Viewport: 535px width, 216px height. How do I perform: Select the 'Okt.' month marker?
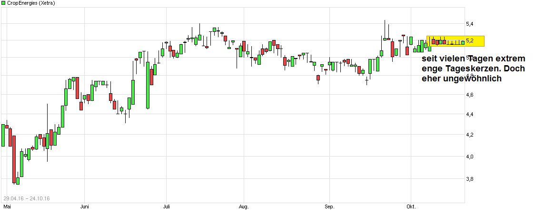pos(411,207)
